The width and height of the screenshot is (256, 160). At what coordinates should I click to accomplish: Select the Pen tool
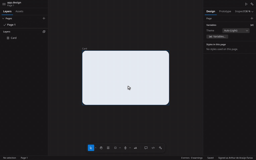(x=125, y=148)
